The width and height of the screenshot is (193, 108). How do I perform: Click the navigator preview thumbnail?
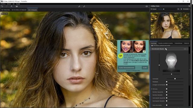[170, 25]
